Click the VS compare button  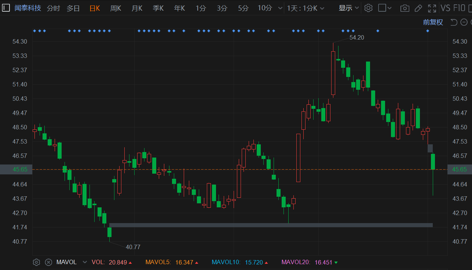point(445,8)
